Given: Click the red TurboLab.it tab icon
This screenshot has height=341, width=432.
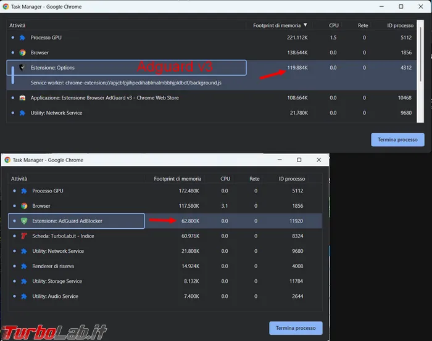Looking at the screenshot, I should click(24, 236).
